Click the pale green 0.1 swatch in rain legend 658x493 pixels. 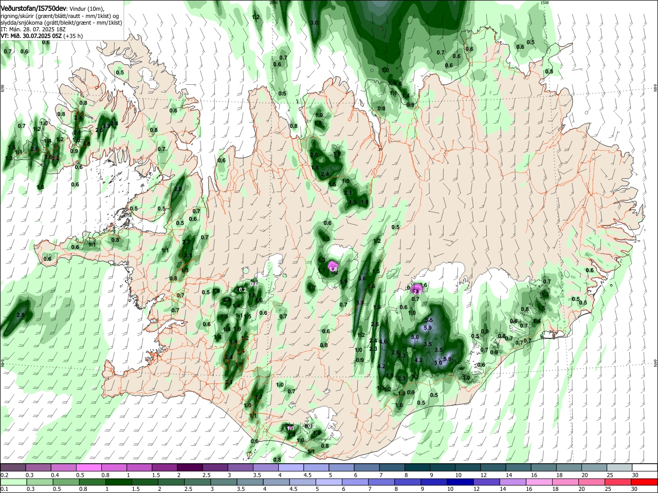click(14, 482)
